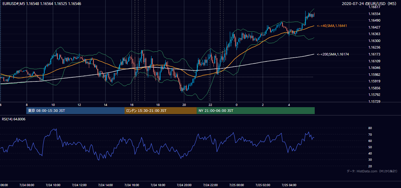The height and width of the screenshot is (188, 401).
Task: Click the 1.16554 price axis label
Action: (x=374, y=14)
